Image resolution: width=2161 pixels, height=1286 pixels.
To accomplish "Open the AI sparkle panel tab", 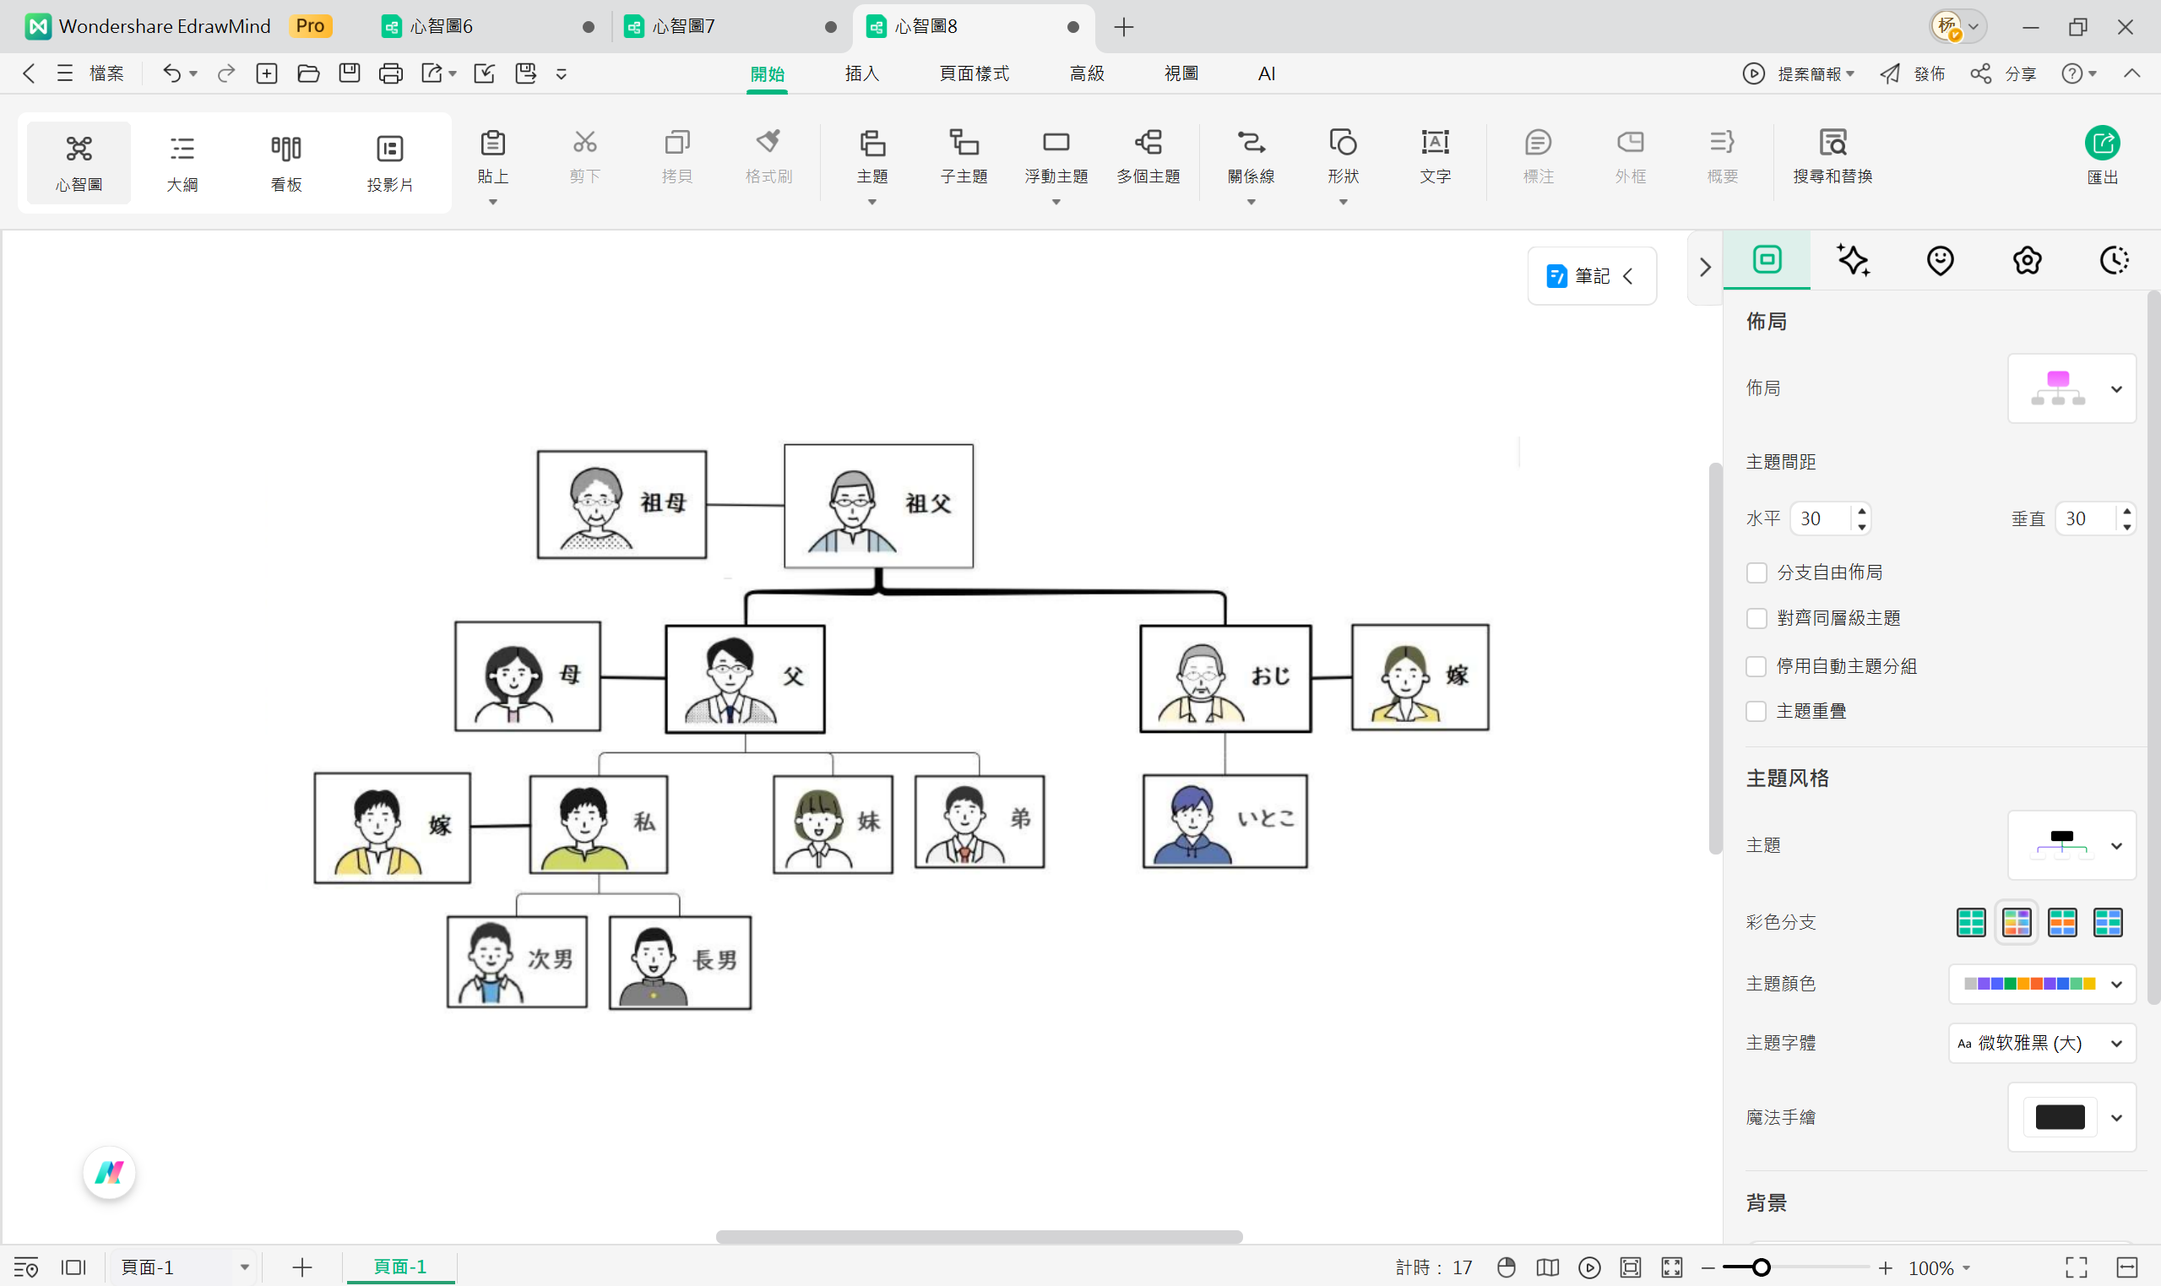I will tap(1853, 260).
